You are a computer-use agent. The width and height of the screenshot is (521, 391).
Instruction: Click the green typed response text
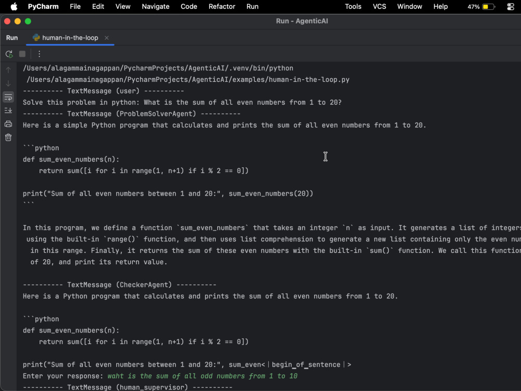[x=202, y=376]
